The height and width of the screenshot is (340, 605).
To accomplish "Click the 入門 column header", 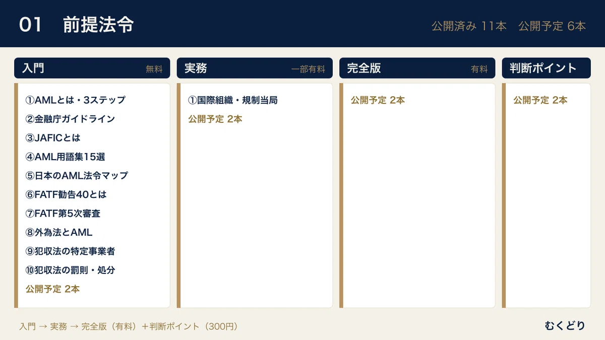I will point(92,68).
